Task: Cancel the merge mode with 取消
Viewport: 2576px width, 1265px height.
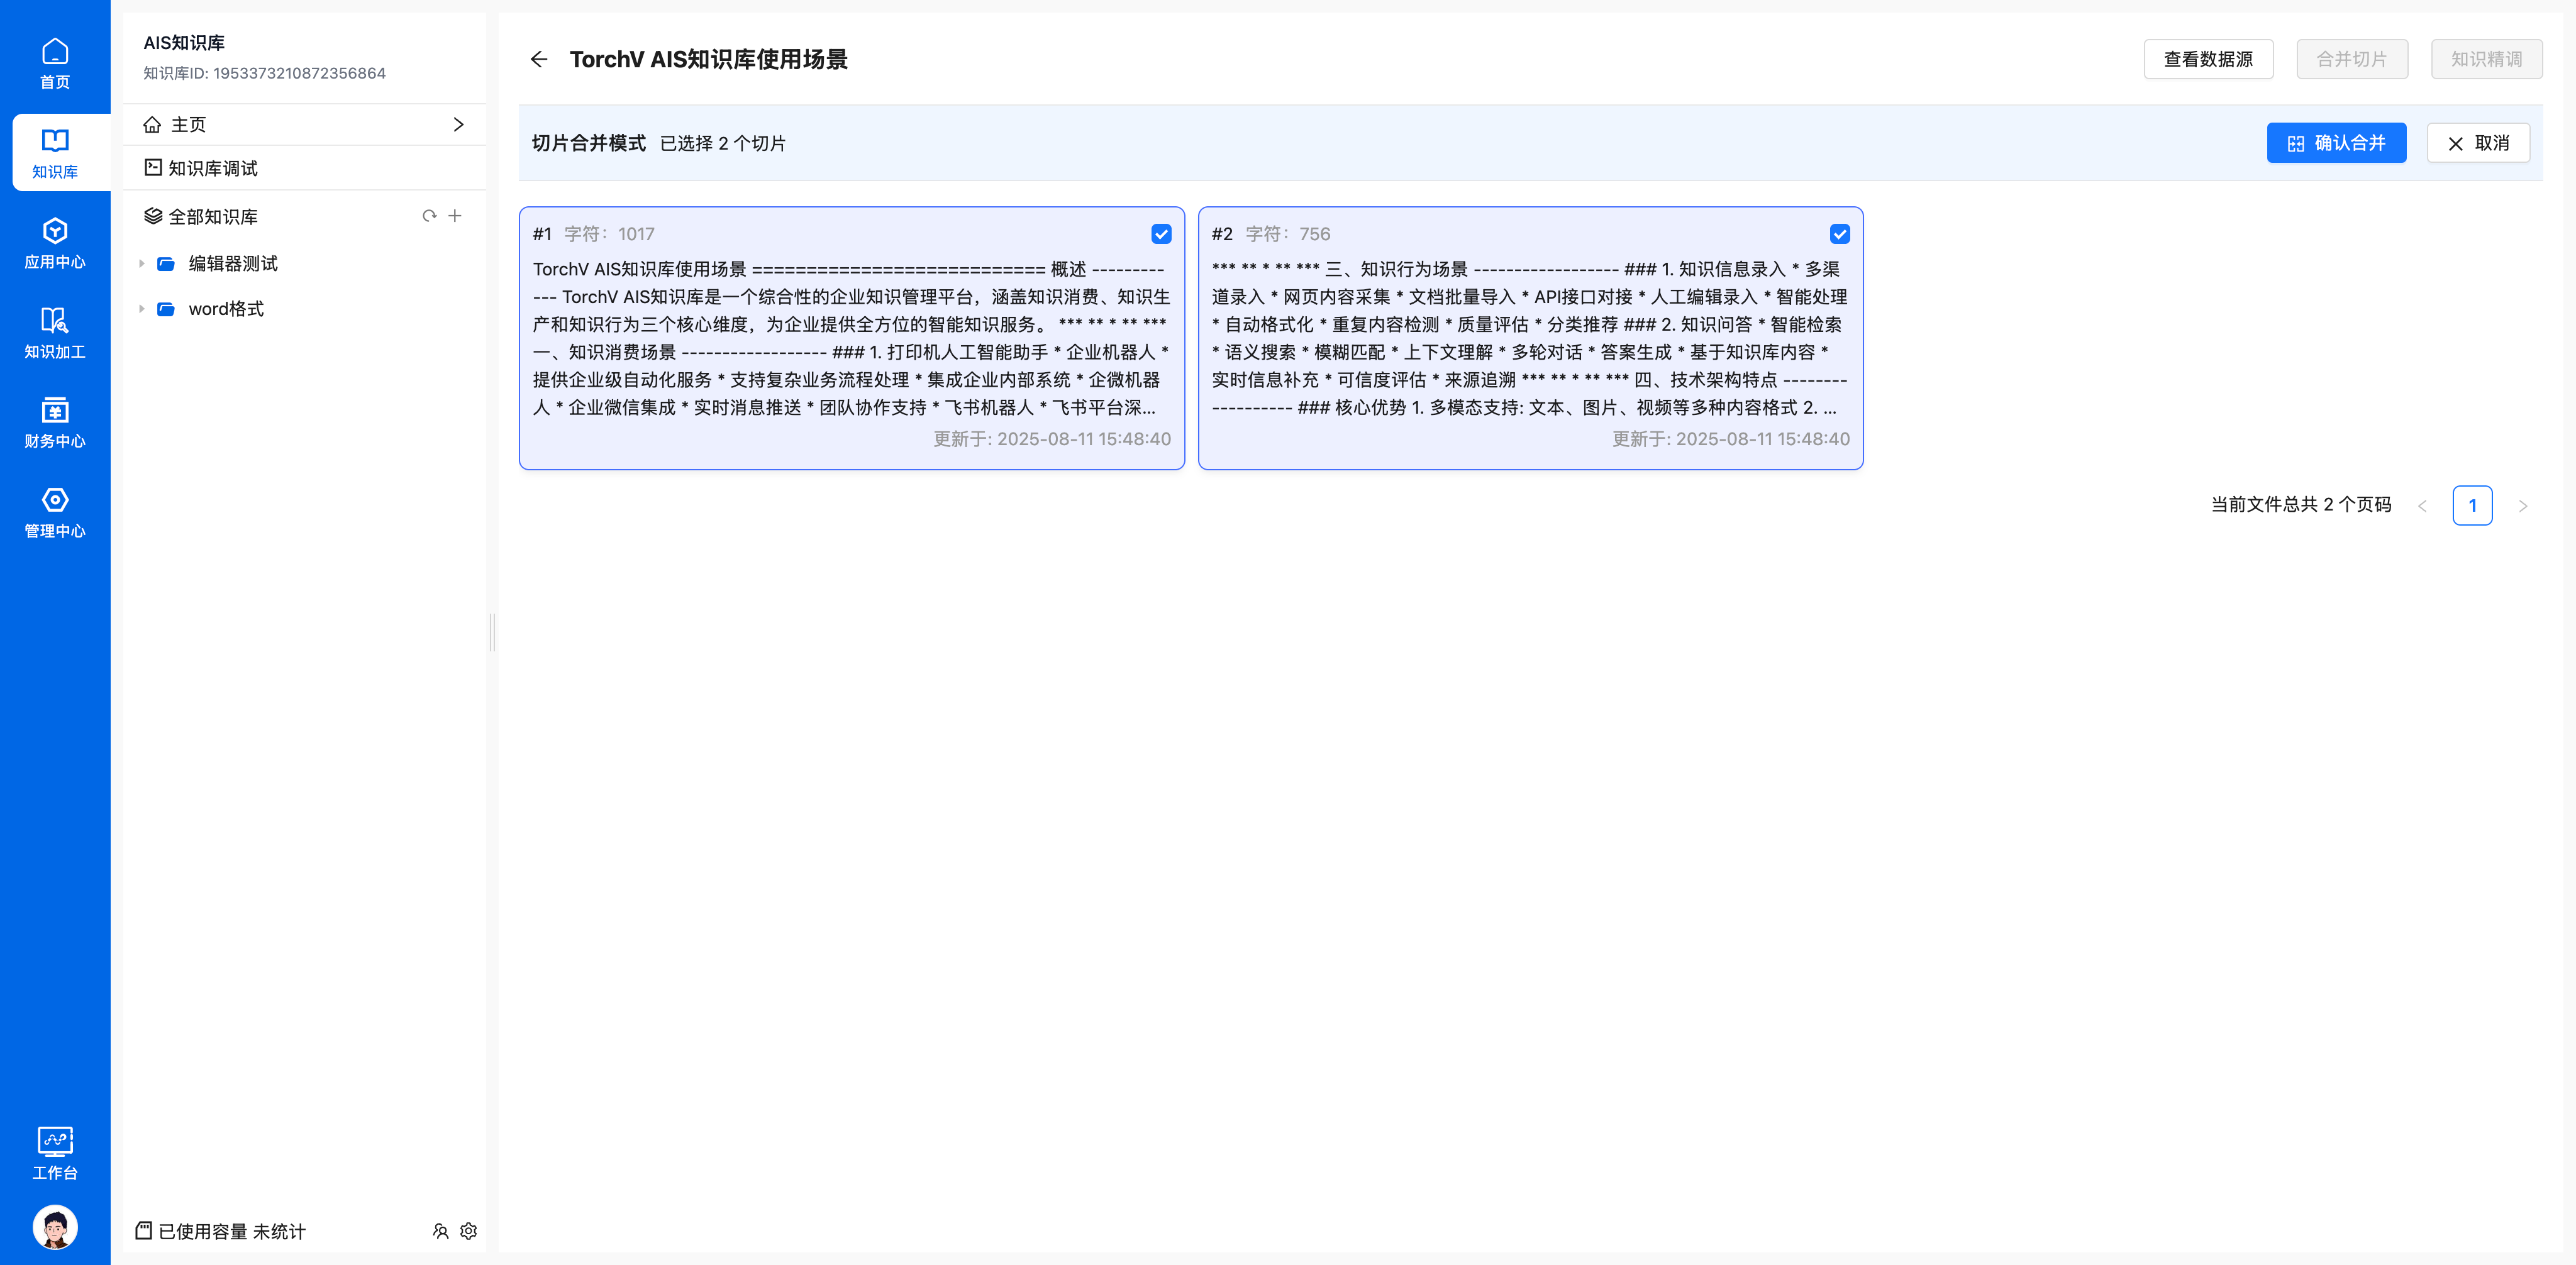Action: (2478, 143)
